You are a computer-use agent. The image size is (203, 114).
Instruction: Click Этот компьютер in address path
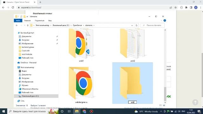pos(42,25)
